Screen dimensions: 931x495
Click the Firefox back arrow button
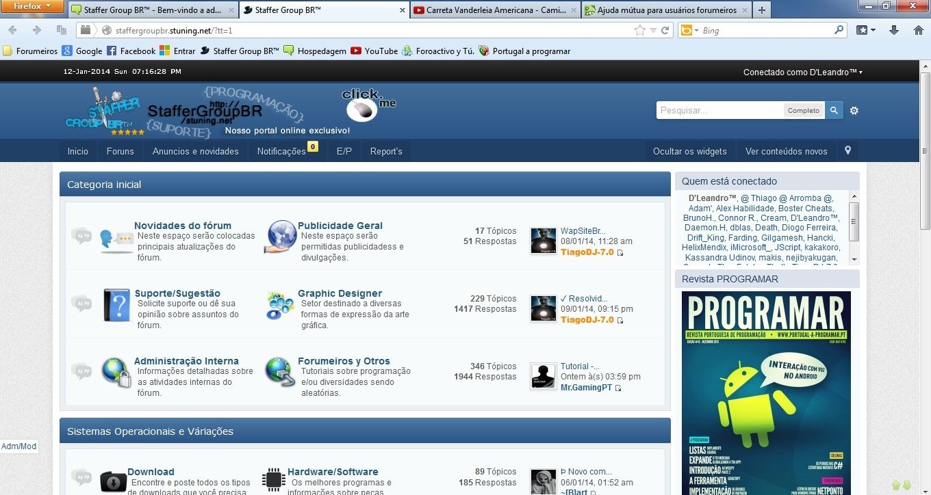(12, 30)
